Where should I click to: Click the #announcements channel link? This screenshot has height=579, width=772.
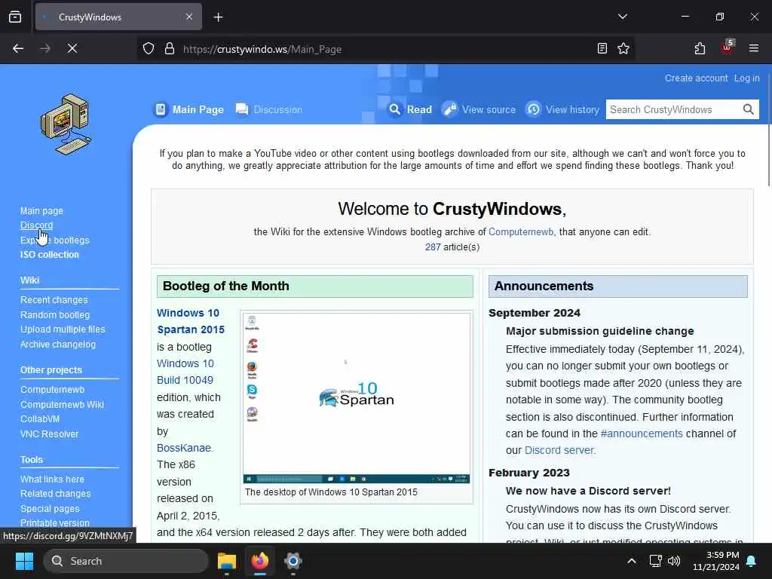tap(642, 433)
